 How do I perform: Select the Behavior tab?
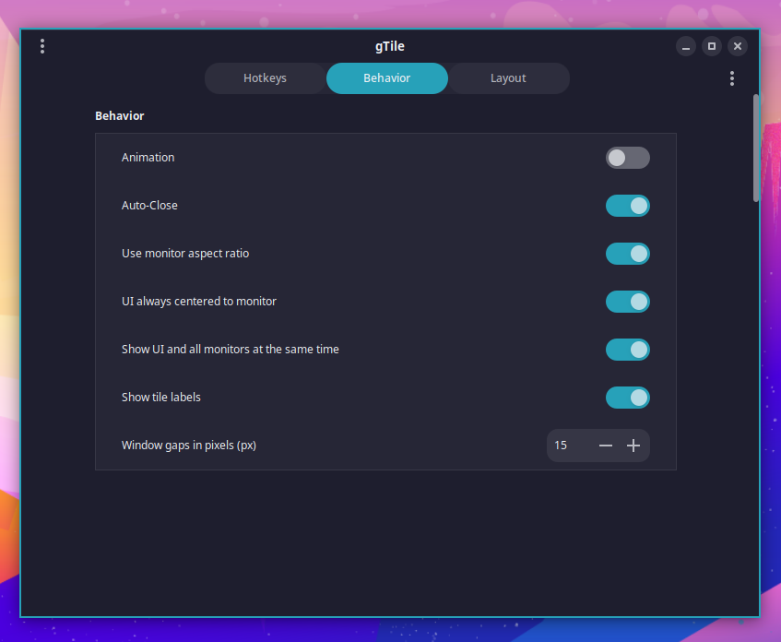pos(387,78)
